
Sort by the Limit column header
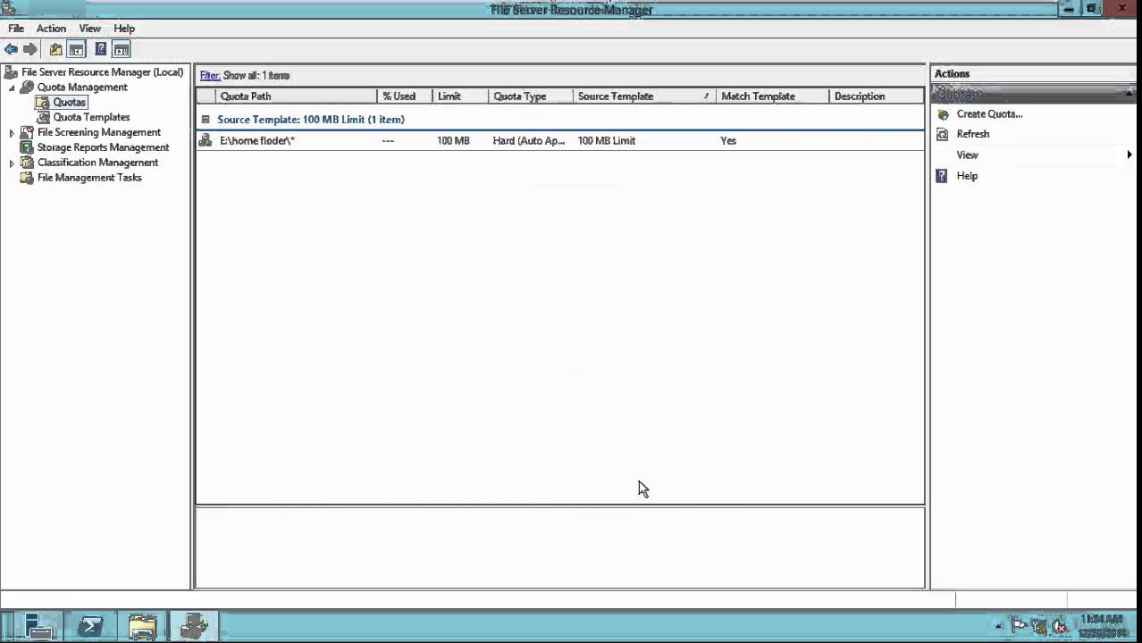tap(460, 96)
